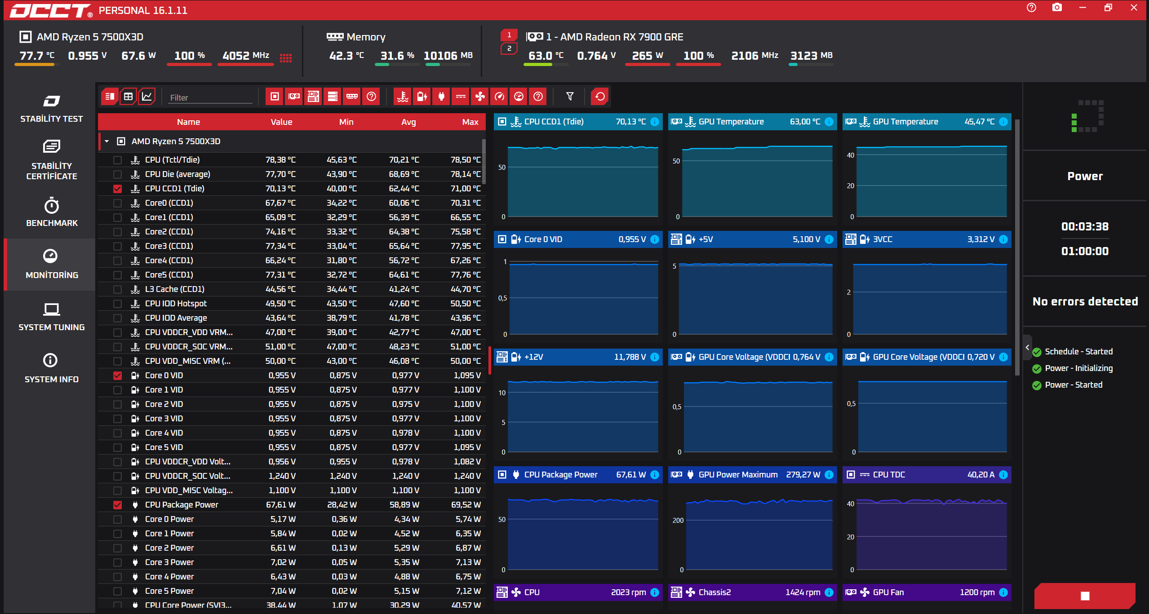Take a screenshot with the camera icon

pyautogui.click(x=1057, y=8)
